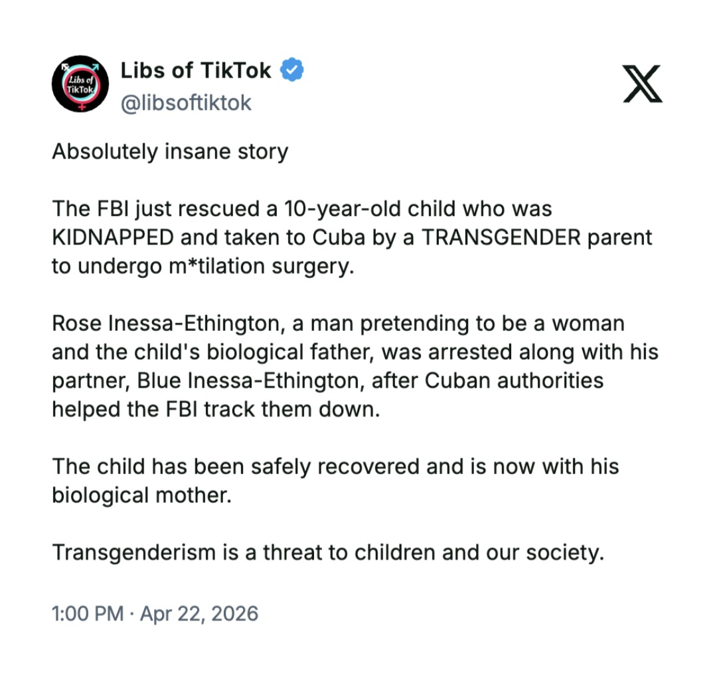717x685 pixels.
Task: Click the Apr 22, 2026 date
Action: tap(199, 613)
